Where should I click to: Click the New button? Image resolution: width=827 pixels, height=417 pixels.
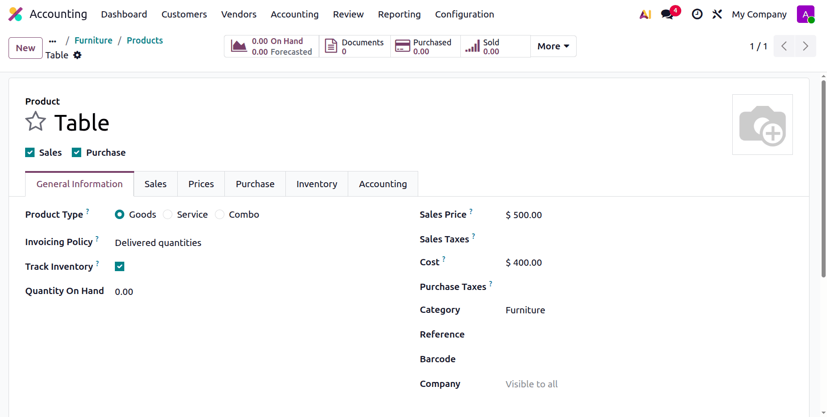point(26,48)
